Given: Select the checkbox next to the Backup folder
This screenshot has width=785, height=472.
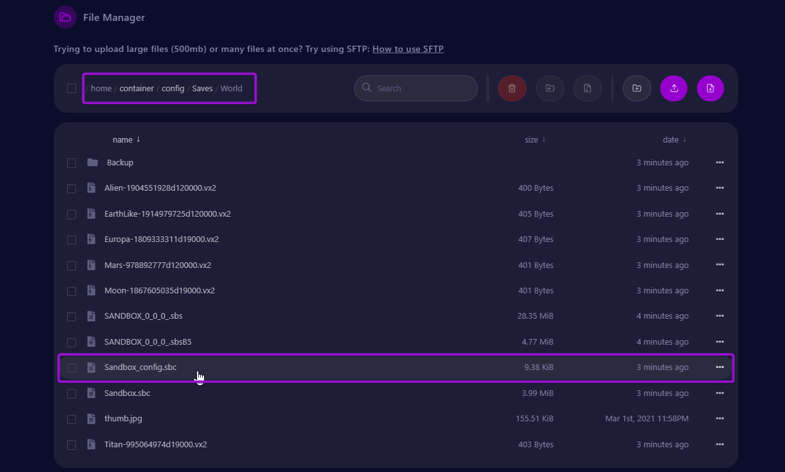Looking at the screenshot, I should (71, 163).
